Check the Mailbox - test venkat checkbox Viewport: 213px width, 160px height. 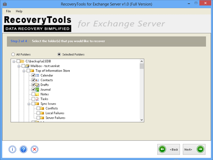point(23,66)
